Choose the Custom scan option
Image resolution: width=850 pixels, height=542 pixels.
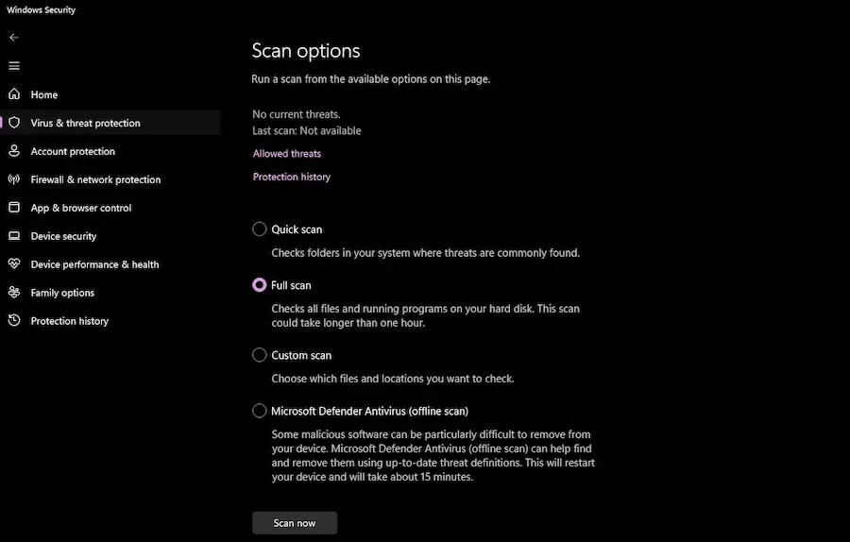[x=260, y=355]
